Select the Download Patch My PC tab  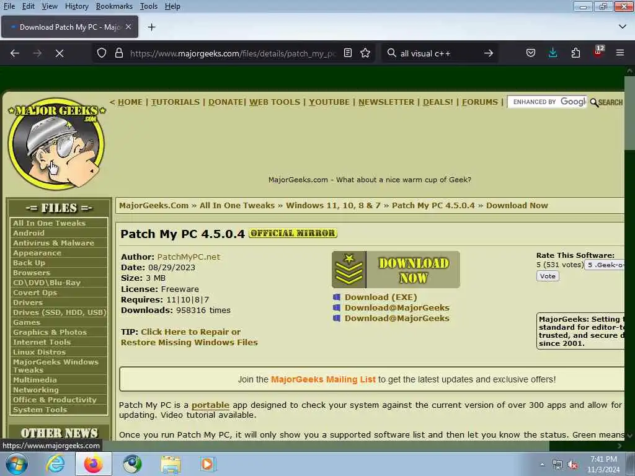coord(69,27)
